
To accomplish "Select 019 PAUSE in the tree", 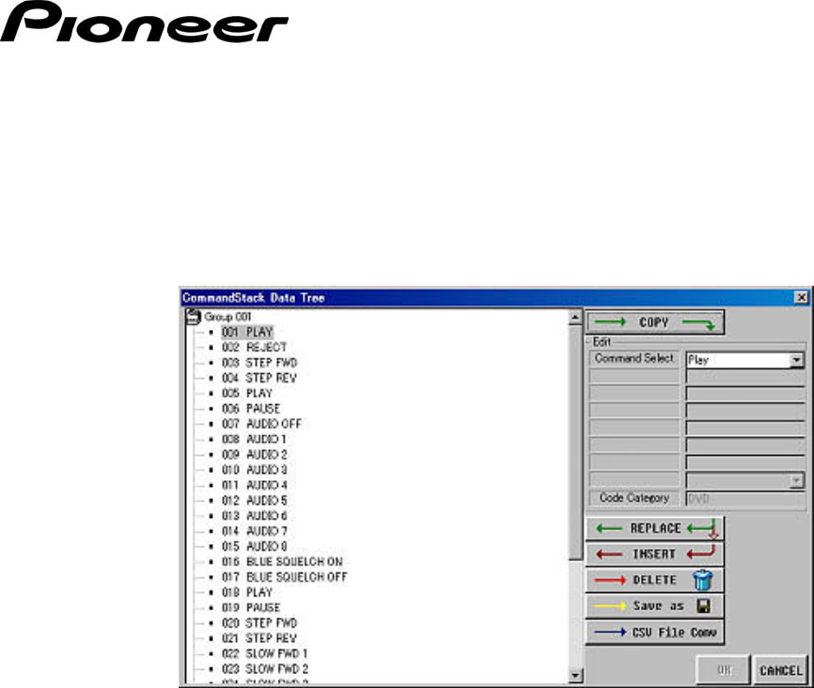I will [x=251, y=608].
